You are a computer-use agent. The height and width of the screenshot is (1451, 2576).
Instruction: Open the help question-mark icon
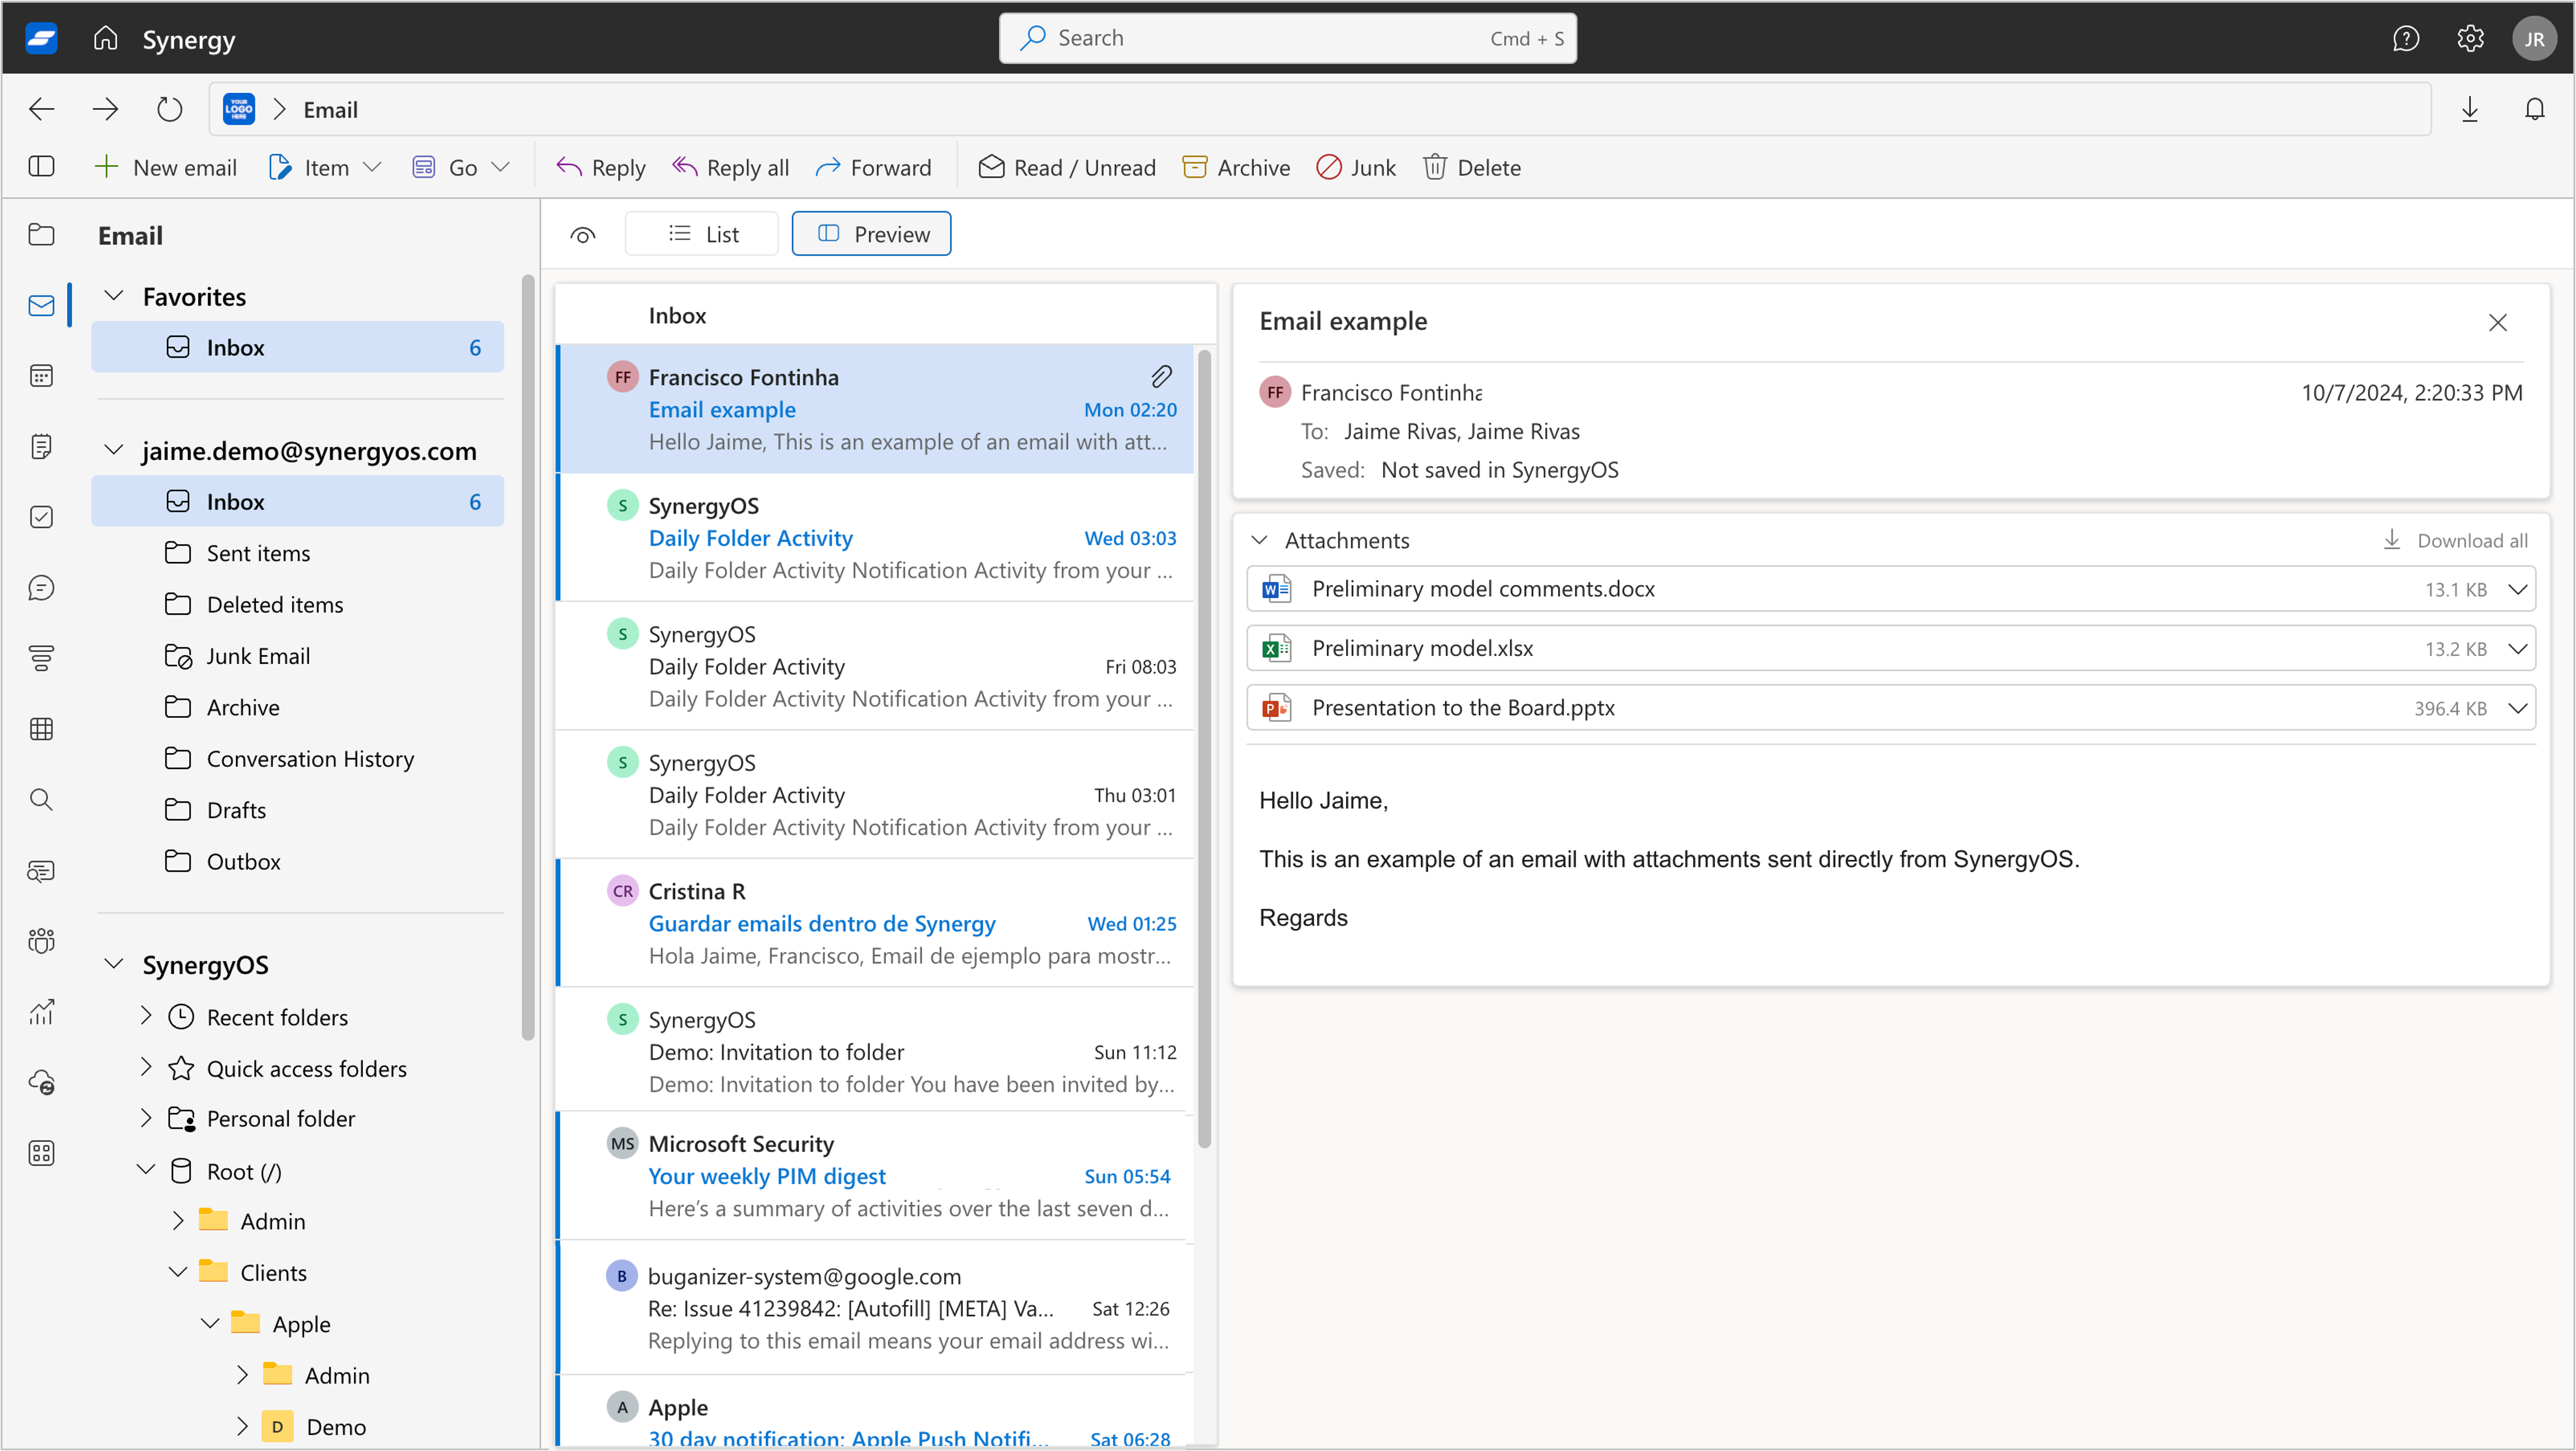pyautogui.click(x=2406, y=38)
